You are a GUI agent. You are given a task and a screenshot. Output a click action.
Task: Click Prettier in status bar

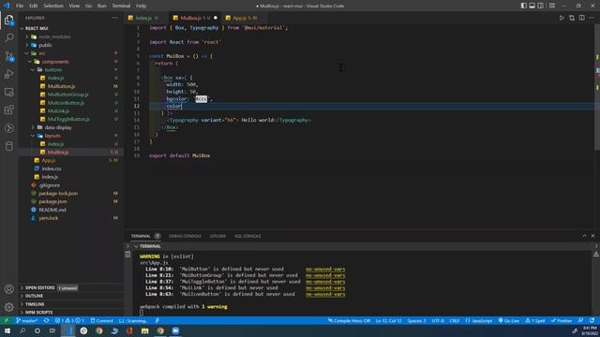coord(562,320)
